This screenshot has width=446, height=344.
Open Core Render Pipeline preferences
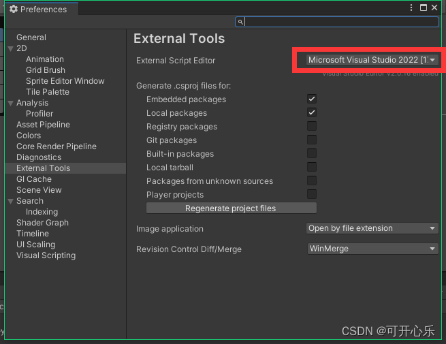57,146
